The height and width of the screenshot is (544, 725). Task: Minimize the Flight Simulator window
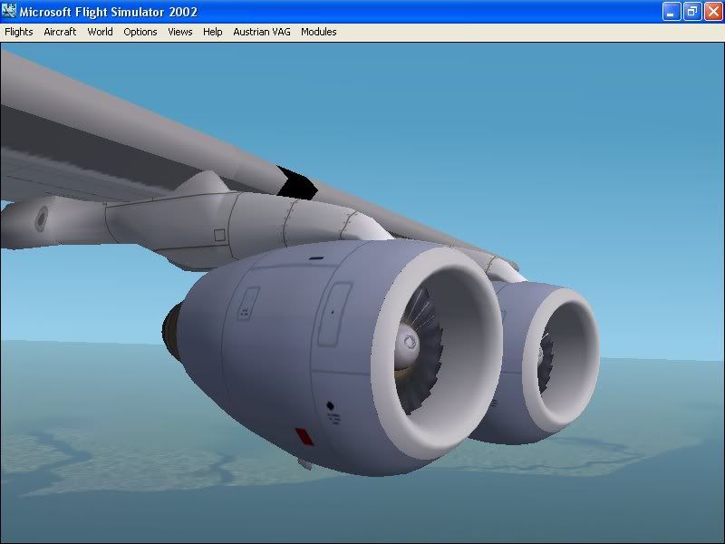pos(672,11)
